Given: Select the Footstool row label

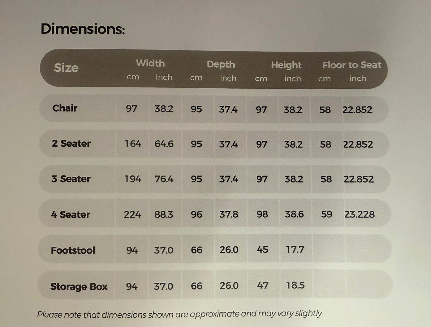Looking at the screenshot, I should 73,250.
